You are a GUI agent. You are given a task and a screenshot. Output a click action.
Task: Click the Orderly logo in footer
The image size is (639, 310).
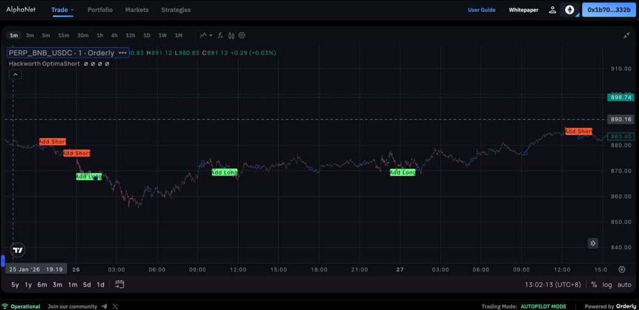[x=626, y=306]
